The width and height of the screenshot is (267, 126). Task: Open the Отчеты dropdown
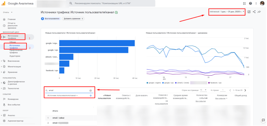(x=8, y=12)
